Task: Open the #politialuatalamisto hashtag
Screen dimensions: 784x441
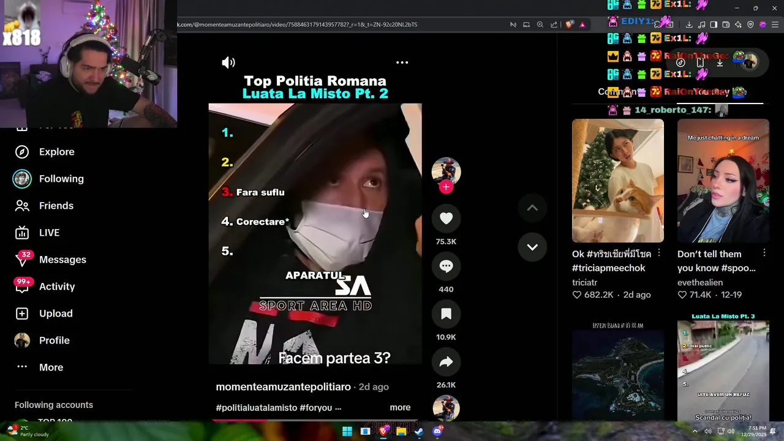Action: tap(257, 408)
